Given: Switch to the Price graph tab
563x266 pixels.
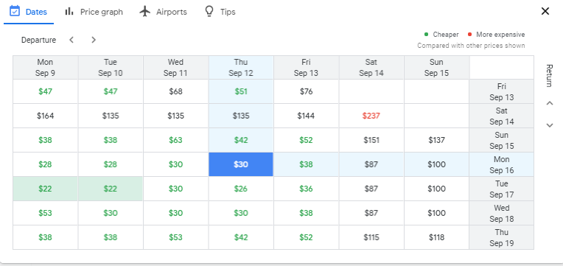Looking at the screenshot, I should (x=94, y=12).
